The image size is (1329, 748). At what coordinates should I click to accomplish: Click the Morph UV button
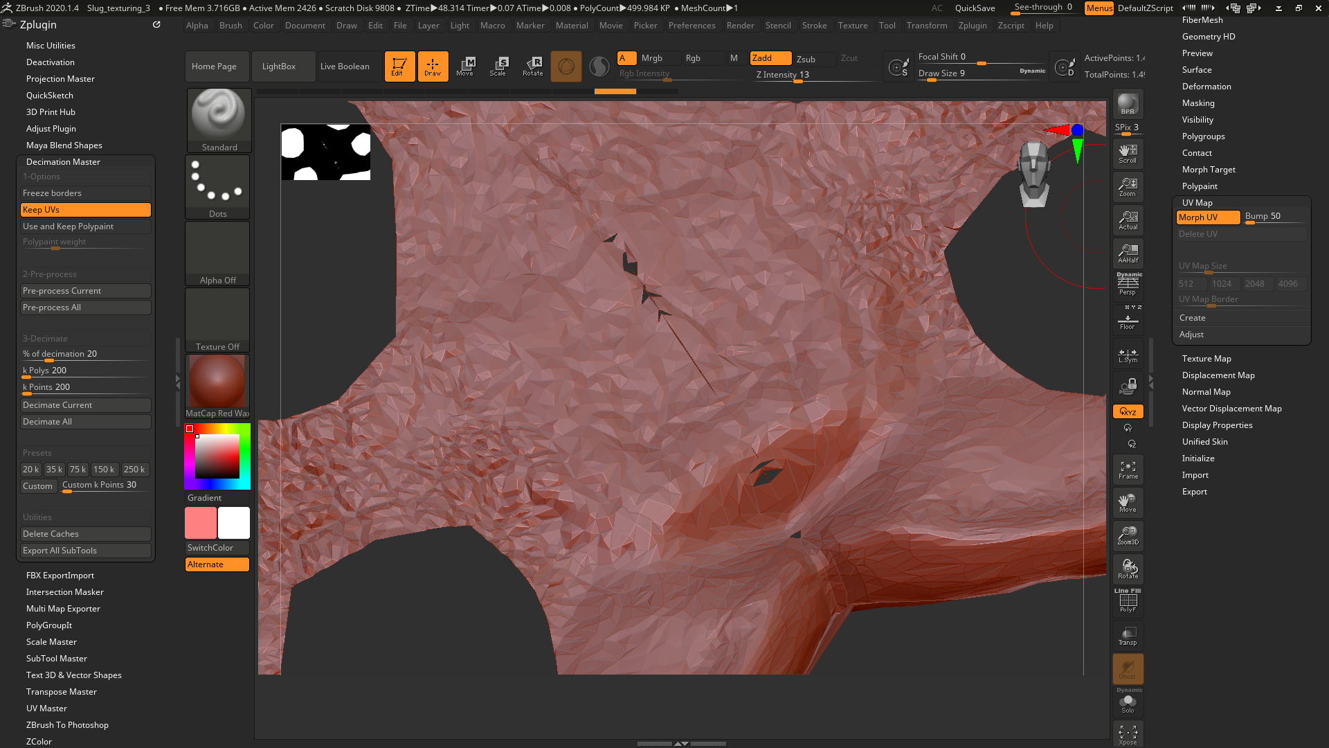[1206, 217]
